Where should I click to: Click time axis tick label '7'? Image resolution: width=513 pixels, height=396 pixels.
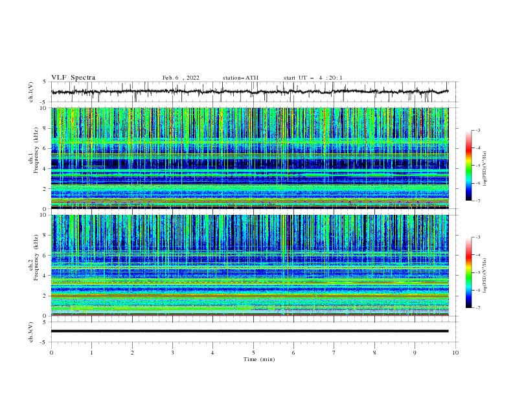(x=334, y=353)
